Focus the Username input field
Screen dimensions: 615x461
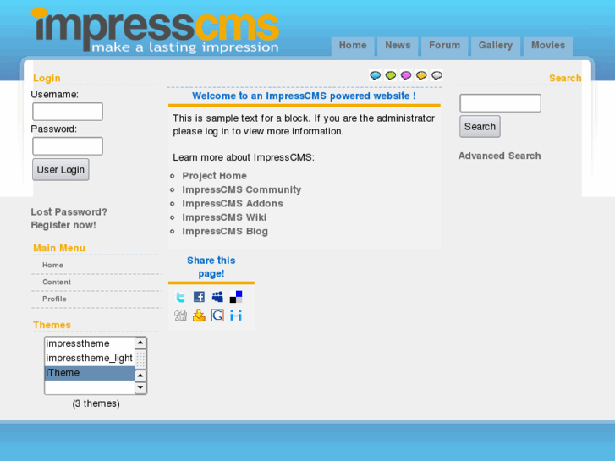68,112
